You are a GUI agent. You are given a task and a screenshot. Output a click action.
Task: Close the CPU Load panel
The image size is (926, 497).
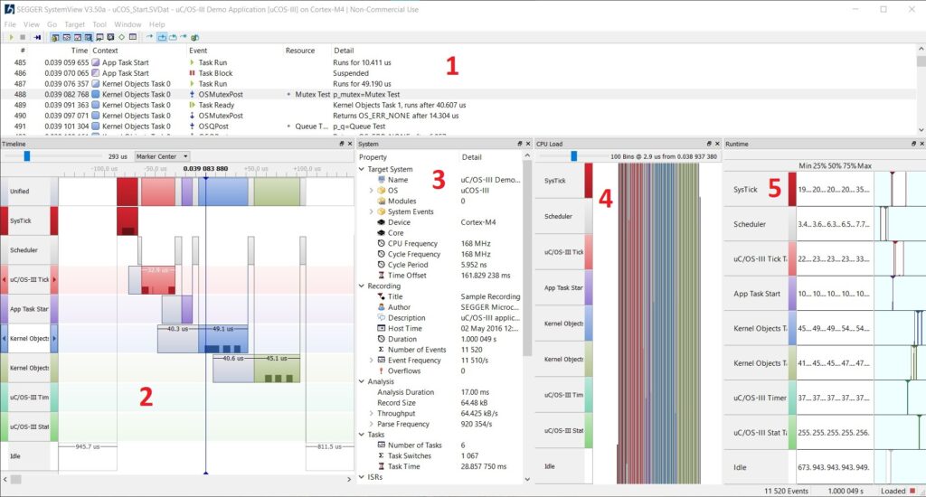tap(717, 144)
